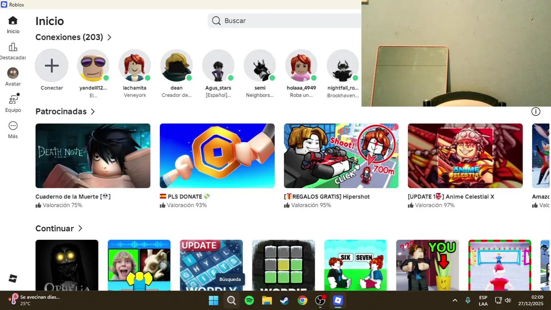551x310 pixels.
Task: Click the Roblox logo at sidebar bottom
Action: coord(13,279)
